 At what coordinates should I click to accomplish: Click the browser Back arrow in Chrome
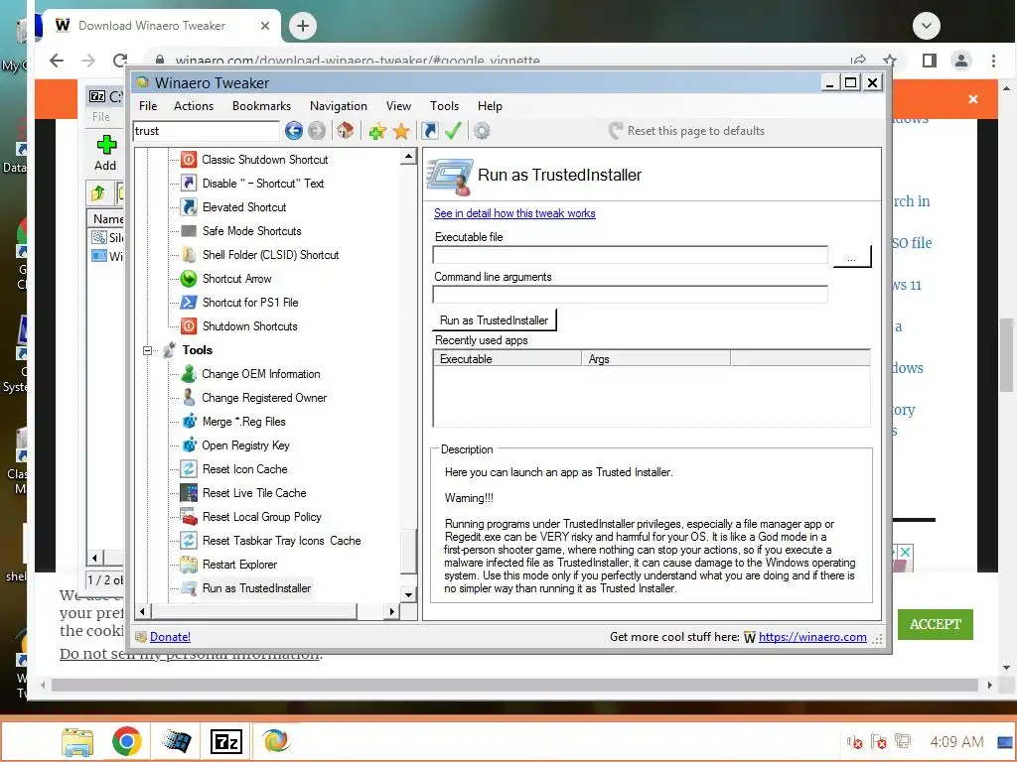(57, 61)
